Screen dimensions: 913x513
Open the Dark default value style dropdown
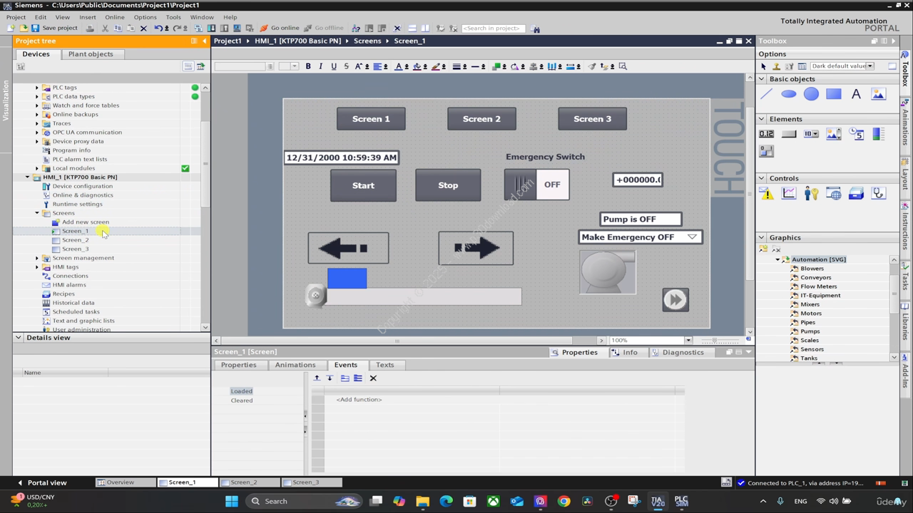pos(869,66)
